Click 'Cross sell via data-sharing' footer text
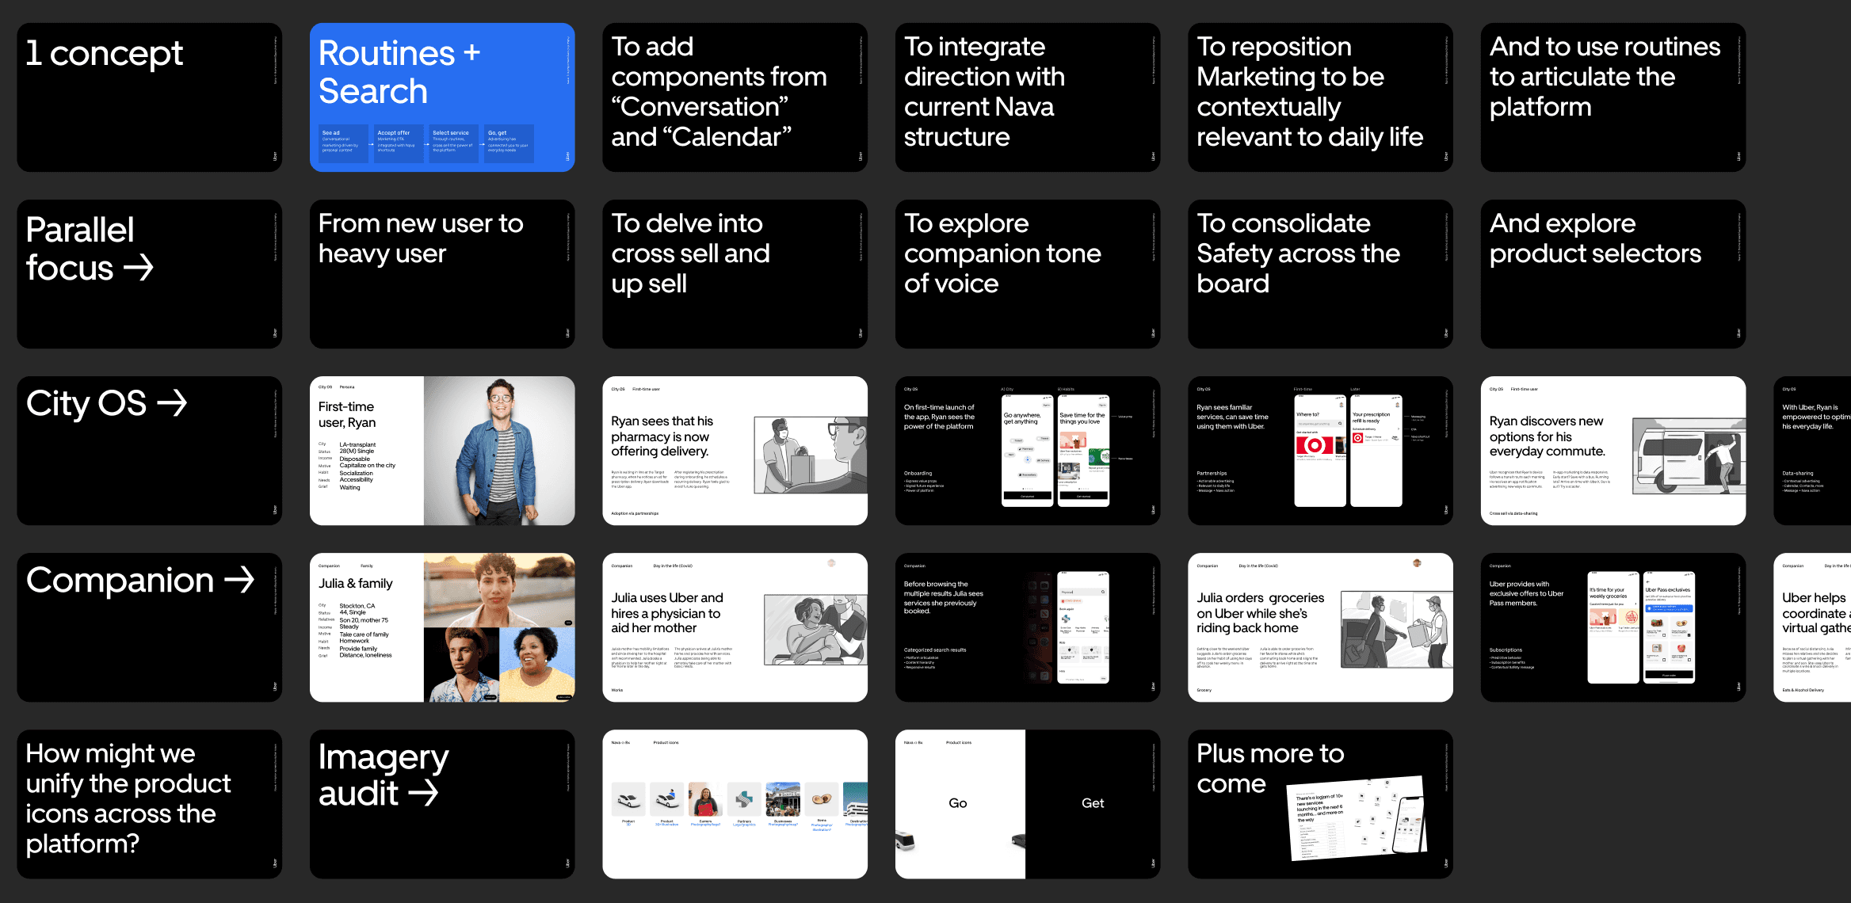This screenshot has height=903, width=1851. click(x=1513, y=513)
